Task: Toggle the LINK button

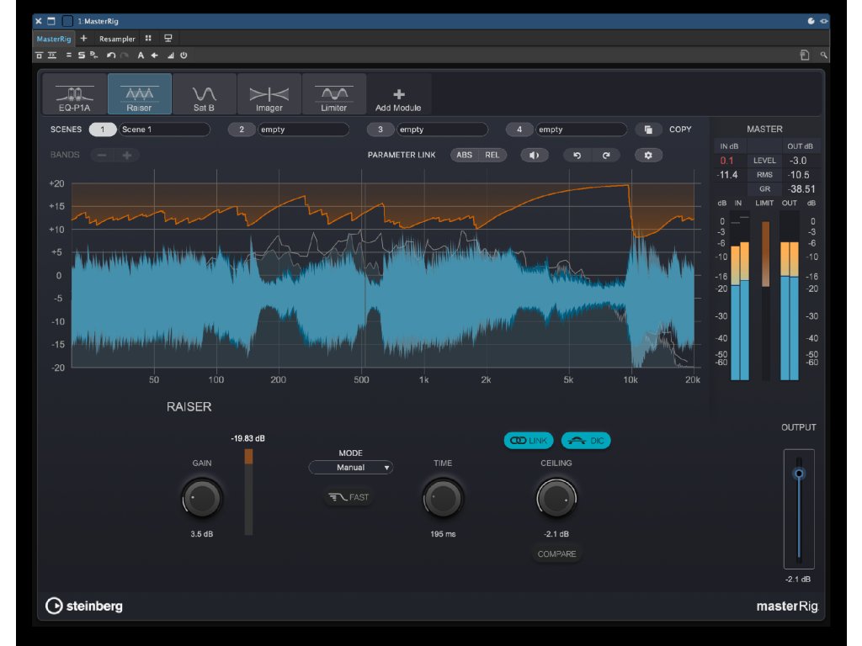Action: click(x=529, y=441)
